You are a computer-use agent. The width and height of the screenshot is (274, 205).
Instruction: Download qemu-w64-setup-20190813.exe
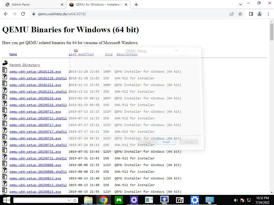[35, 178]
